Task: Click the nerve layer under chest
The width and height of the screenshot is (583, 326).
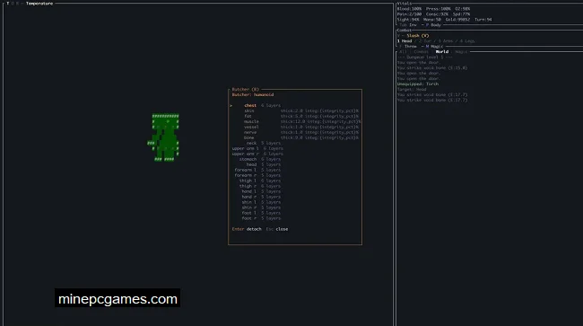Action: tap(301, 133)
